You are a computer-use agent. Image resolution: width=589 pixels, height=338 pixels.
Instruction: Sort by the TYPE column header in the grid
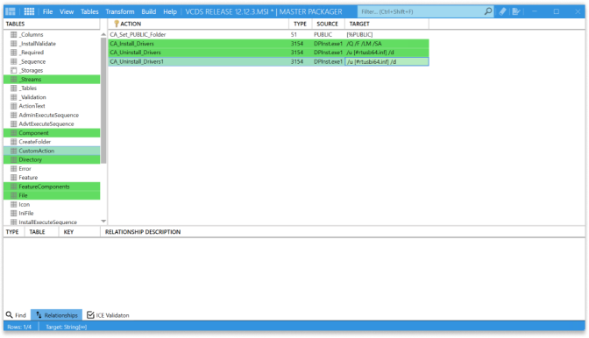pyautogui.click(x=300, y=24)
